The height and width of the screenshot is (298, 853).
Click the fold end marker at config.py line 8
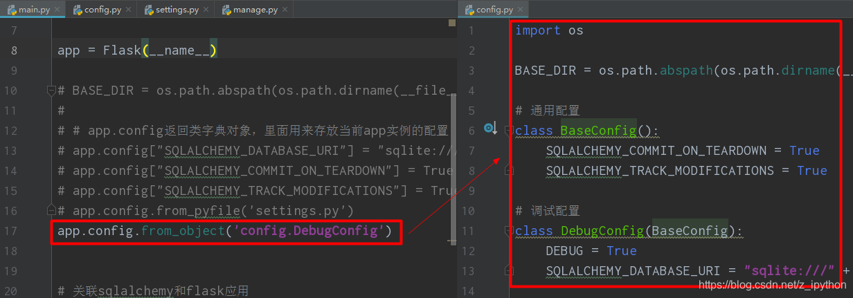coord(509,169)
